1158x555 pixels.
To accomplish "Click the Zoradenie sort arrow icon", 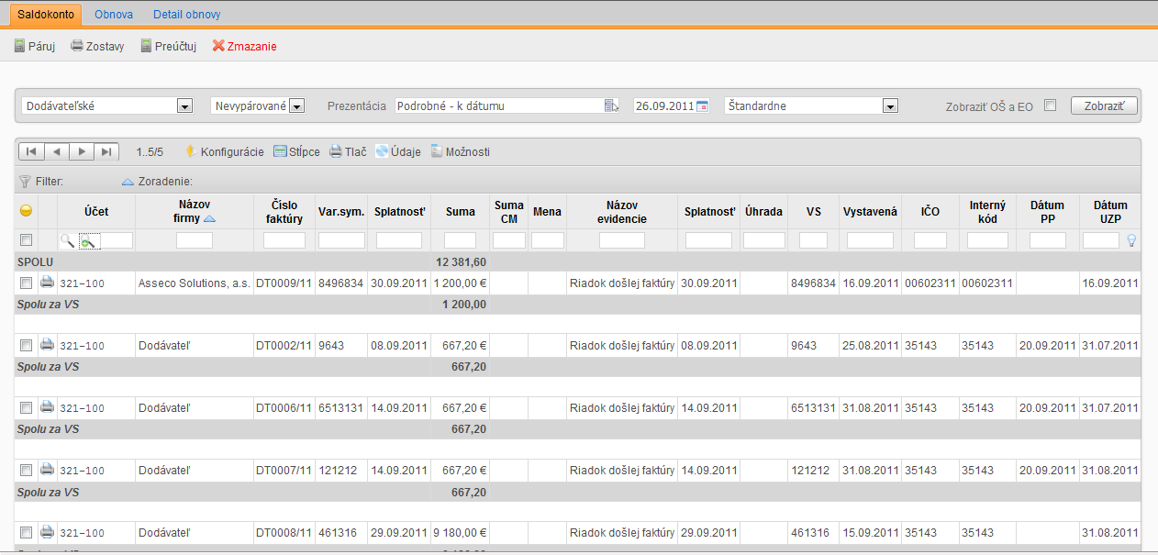I will coord(128,182).
